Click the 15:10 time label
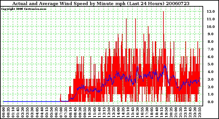The height and width of the screenshot is (119, 219). point(128,112)
